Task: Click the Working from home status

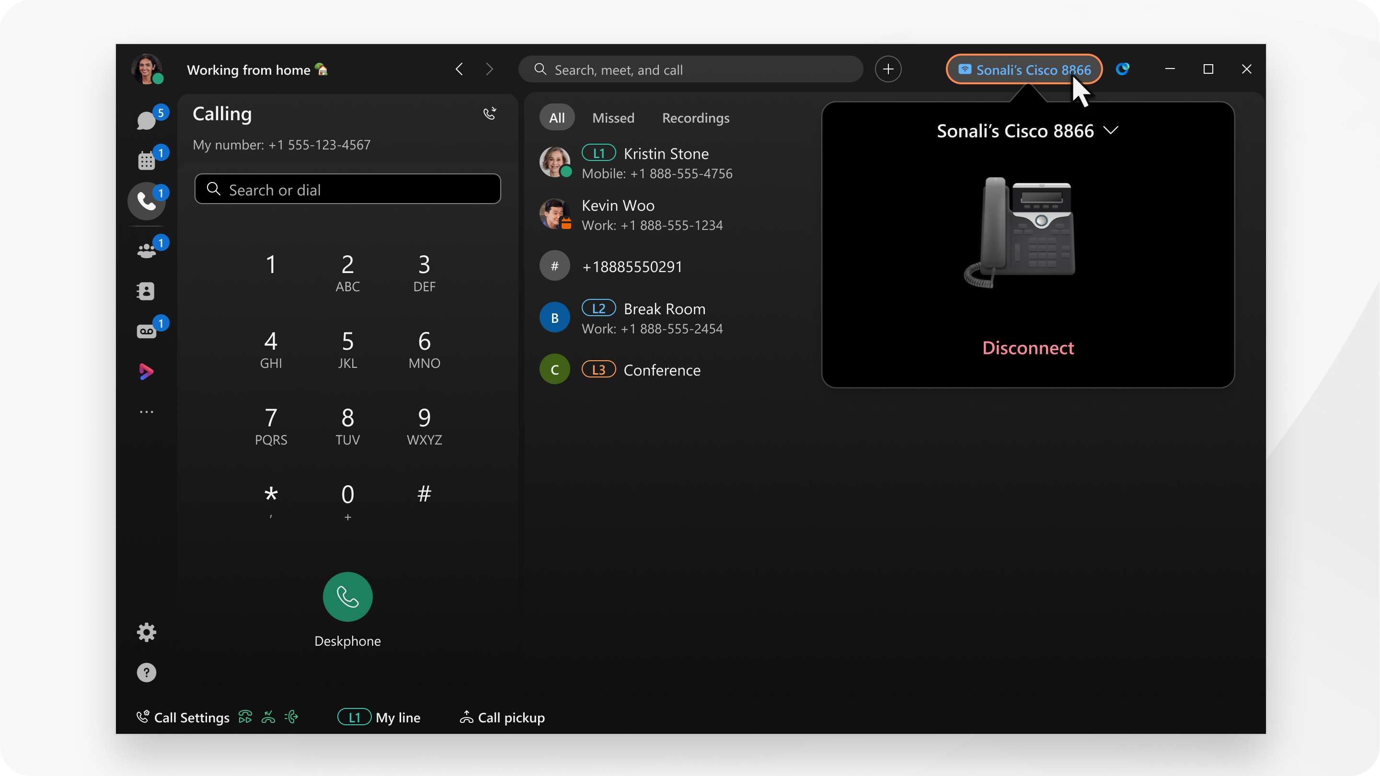Action: click(257, 69)
